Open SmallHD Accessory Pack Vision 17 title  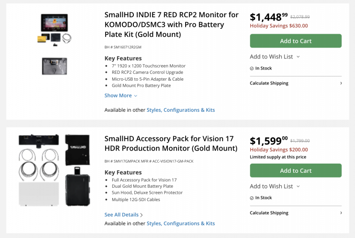click(171, 143)
